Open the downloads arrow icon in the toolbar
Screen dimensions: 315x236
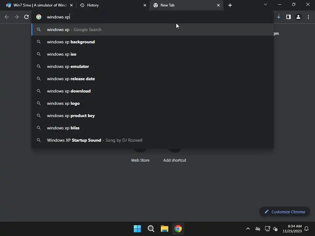coord(279,17)
